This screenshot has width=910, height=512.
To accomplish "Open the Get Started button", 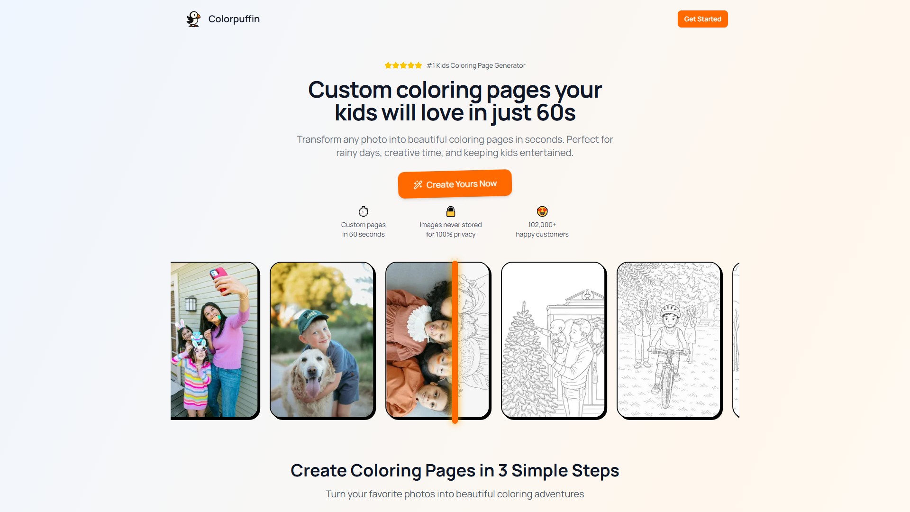I will point(702,19).
